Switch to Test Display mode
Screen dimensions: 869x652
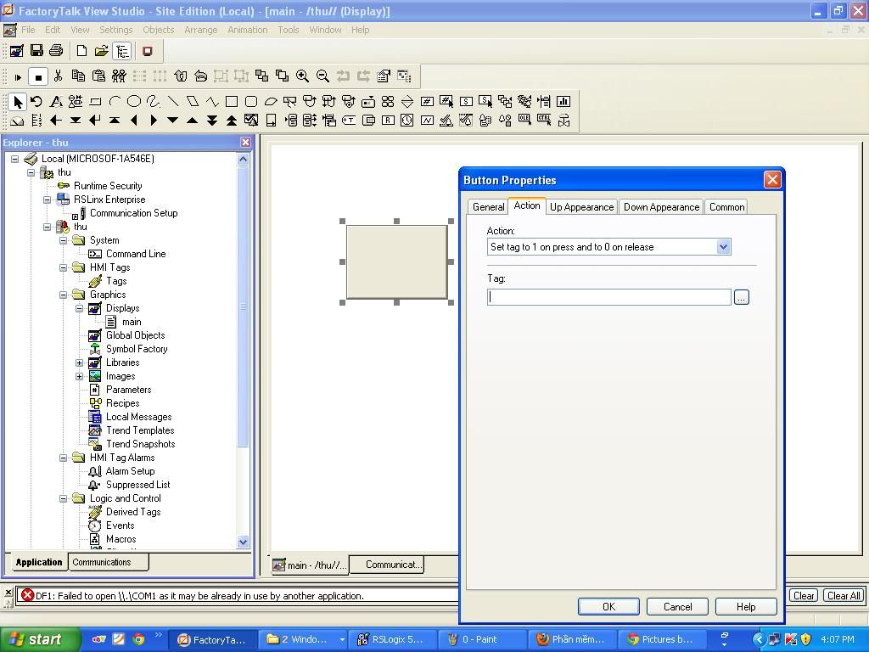point(18,76)
